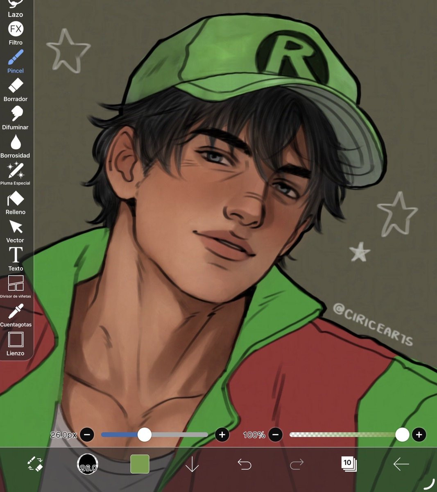The image size is (437, 492).
Task: Redo the undone stroke
Action: pos(297,464)
